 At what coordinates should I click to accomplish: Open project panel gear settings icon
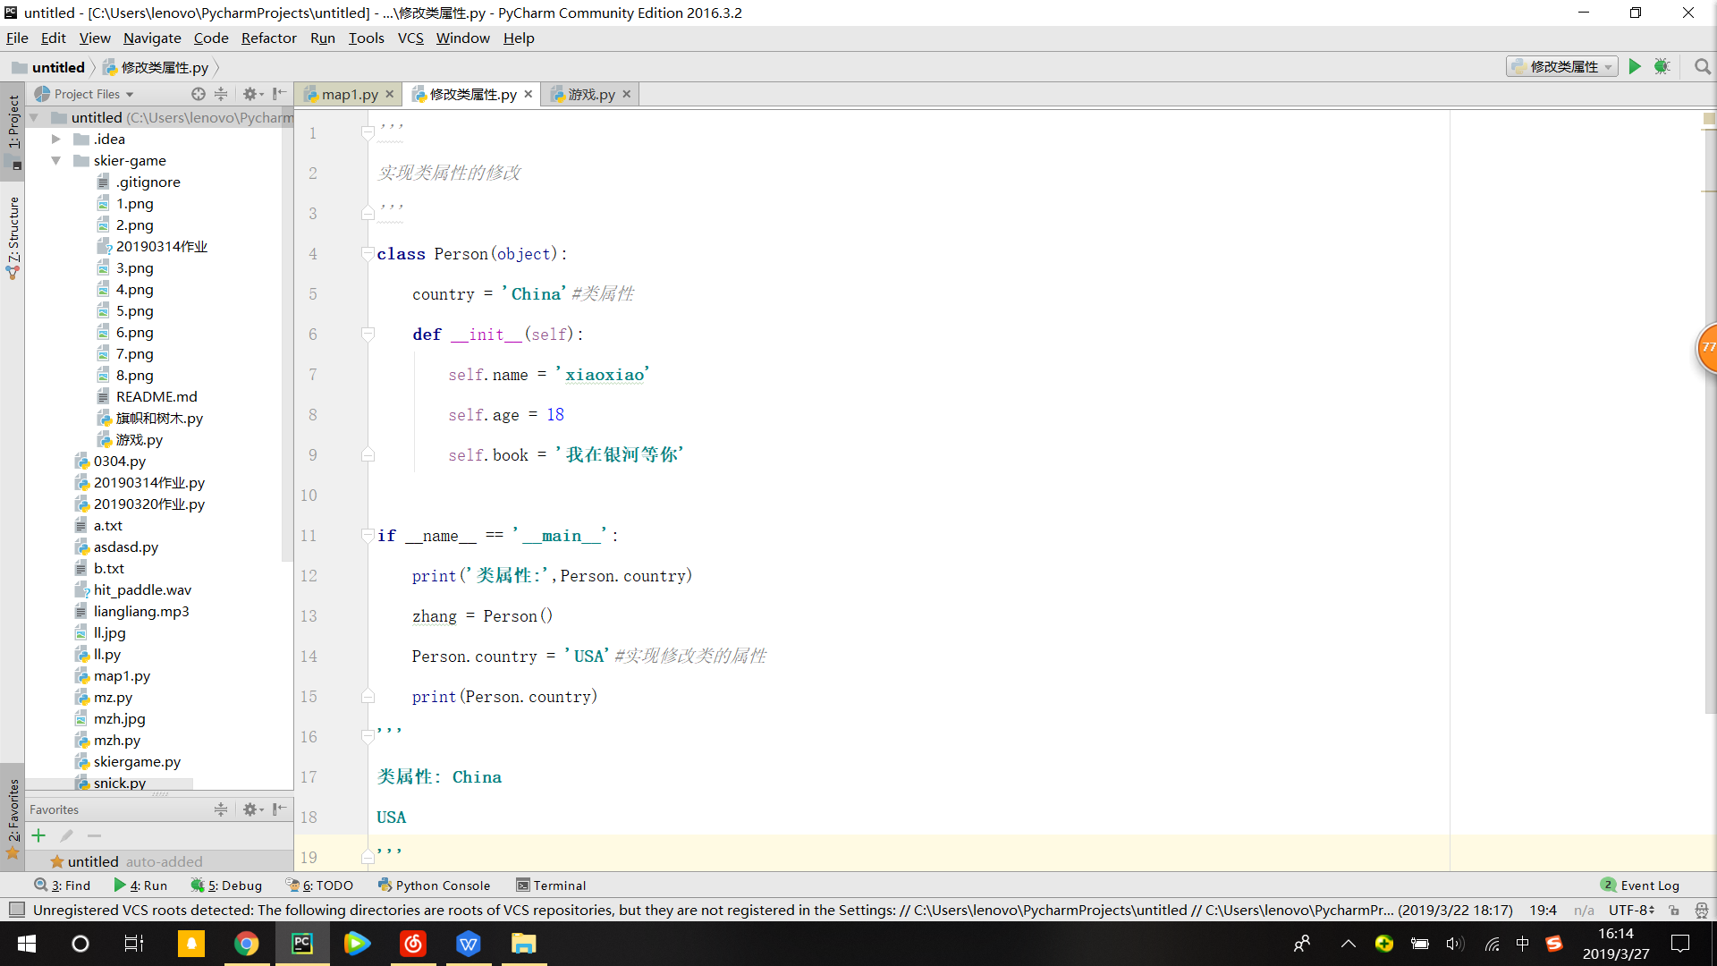coord(250,94)
